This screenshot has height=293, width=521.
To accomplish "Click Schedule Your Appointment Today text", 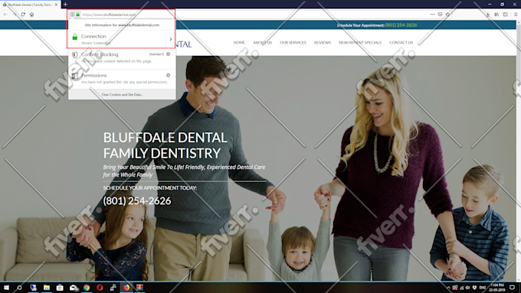I will [x=150, y=188].
